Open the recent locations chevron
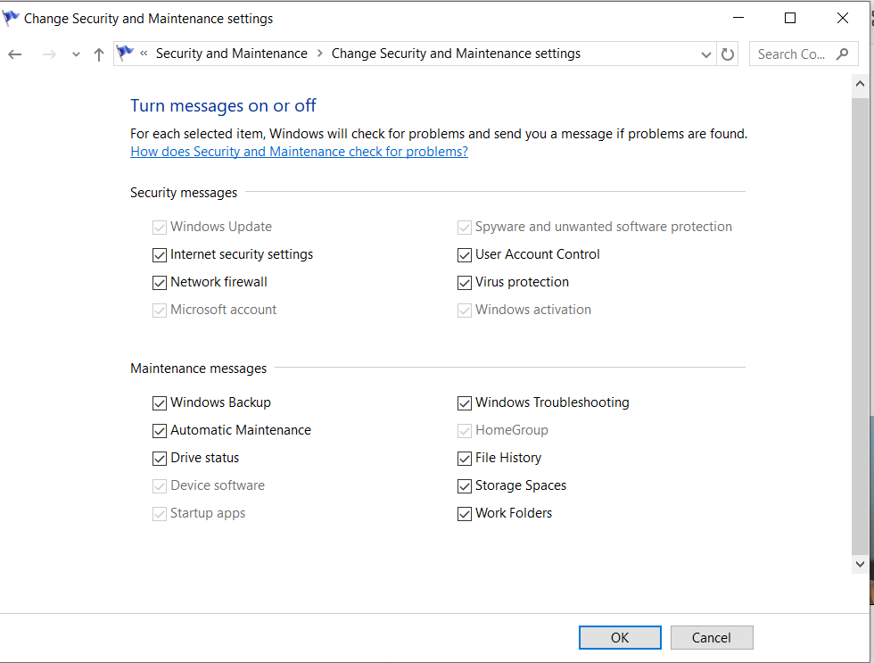This screenshot has height=663, width=874. click(76, 54)
